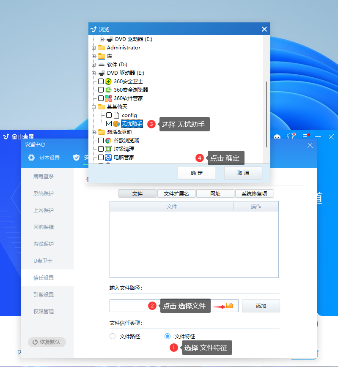Expand the top indented DVD 驱动器 (E:) node
Screen dimensions: 338x367
(x=102, y=39)
